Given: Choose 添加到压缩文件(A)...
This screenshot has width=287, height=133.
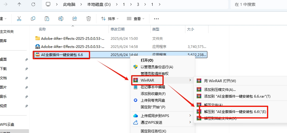Looking at the screenshot, I should [x=220, y=89].
